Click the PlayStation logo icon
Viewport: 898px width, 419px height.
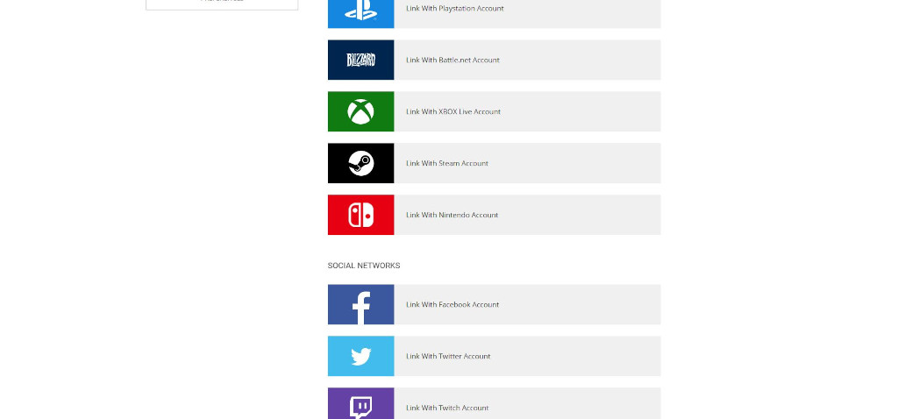click(x=360, y=11)
